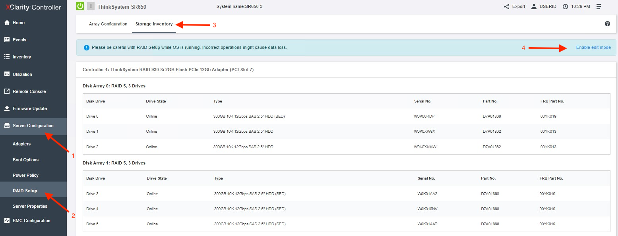Click serial number W0K01AAT
This screenshot has width=618, height=236.
point(427,224)
